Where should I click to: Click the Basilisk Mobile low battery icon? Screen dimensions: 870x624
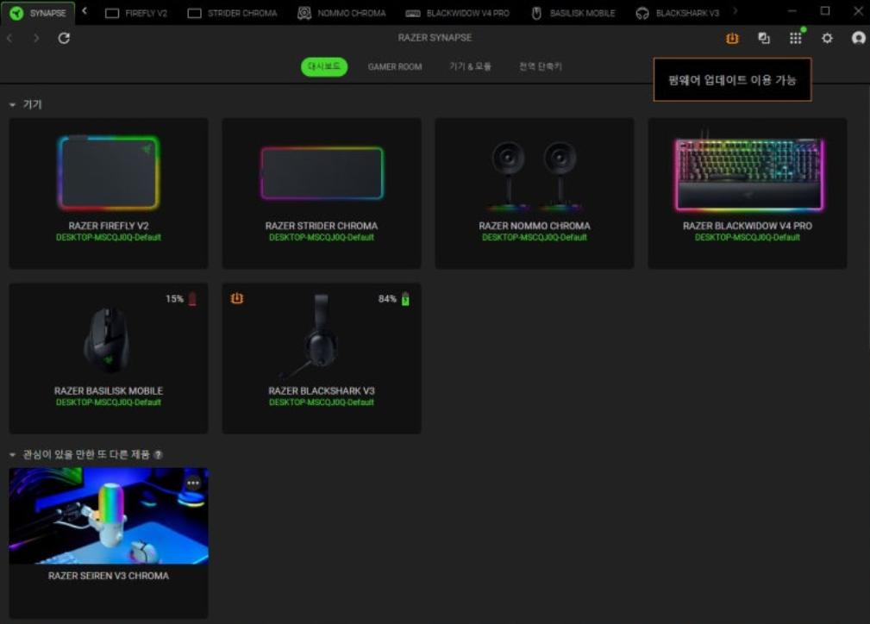click(192, 299)
